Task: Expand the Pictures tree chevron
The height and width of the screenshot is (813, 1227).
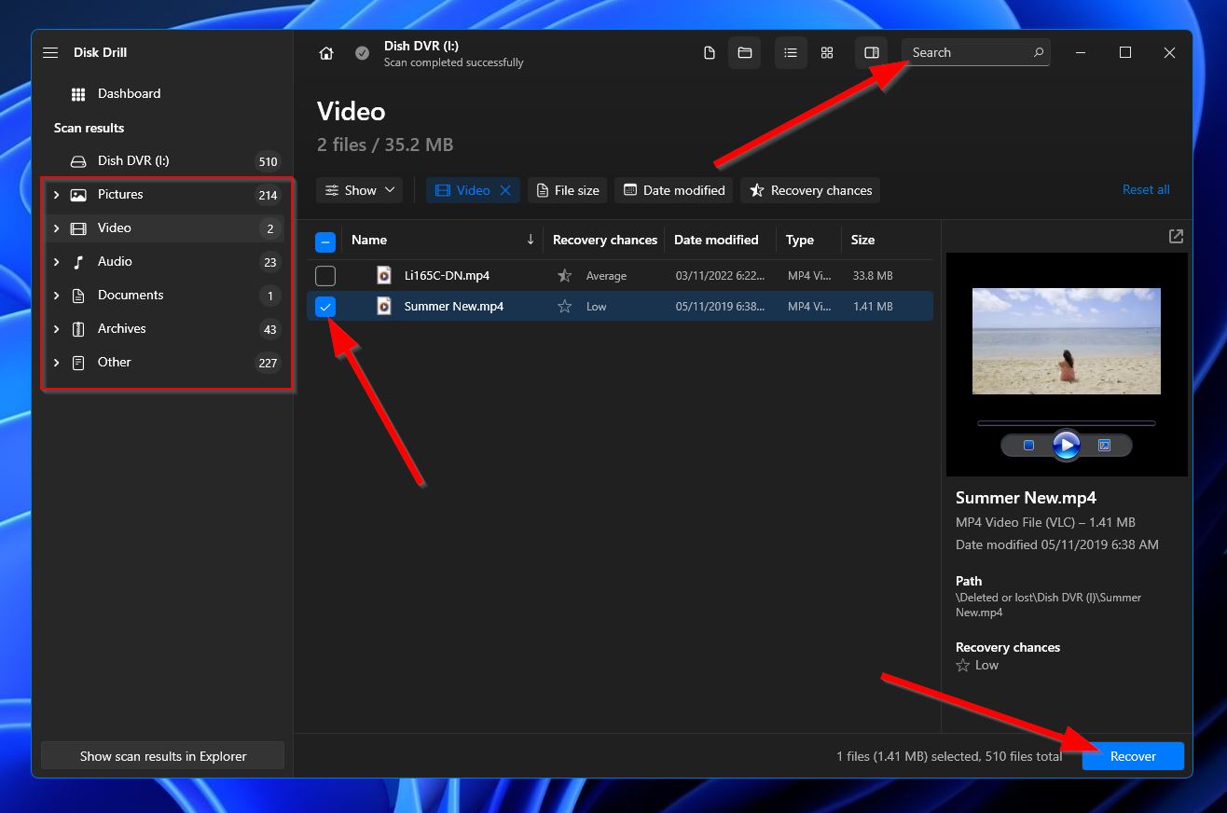Action: pos(57,194)
